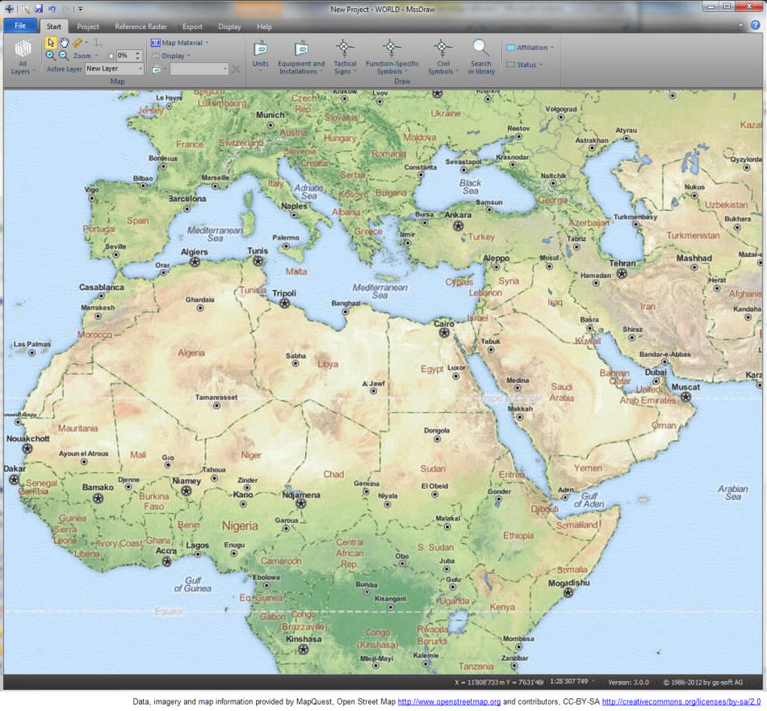Save the project via quick access toolbar
The image size is (767, 711).
(38, 9)
